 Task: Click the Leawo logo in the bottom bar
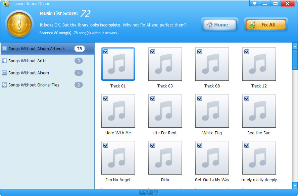[149, 193]
